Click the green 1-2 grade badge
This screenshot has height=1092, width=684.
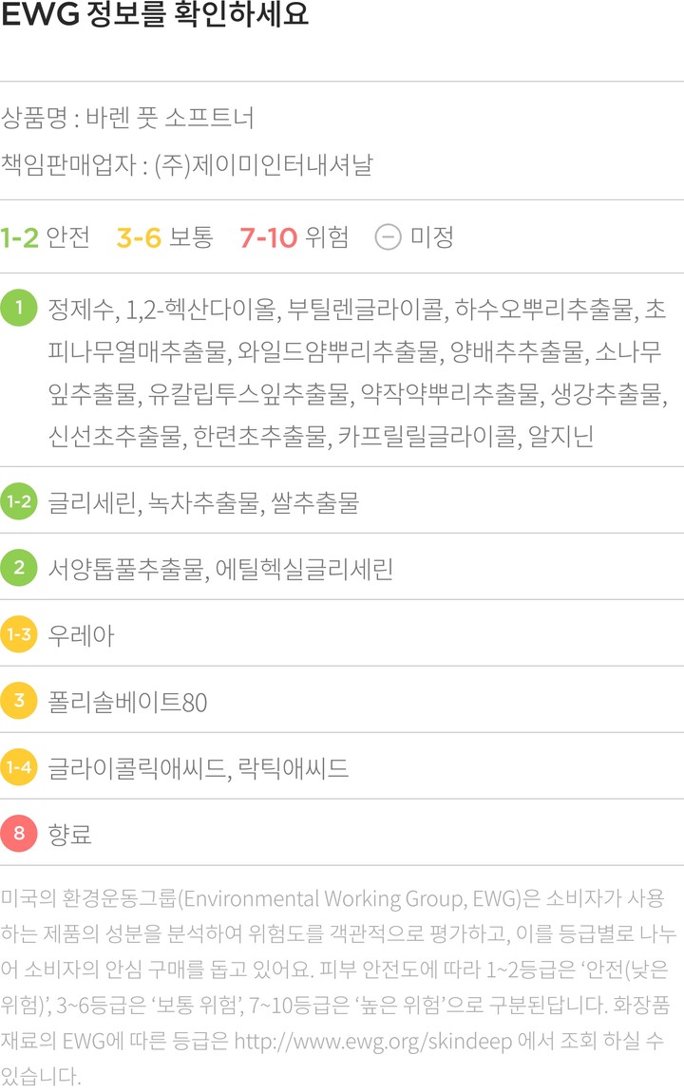(x=19, y=501)
